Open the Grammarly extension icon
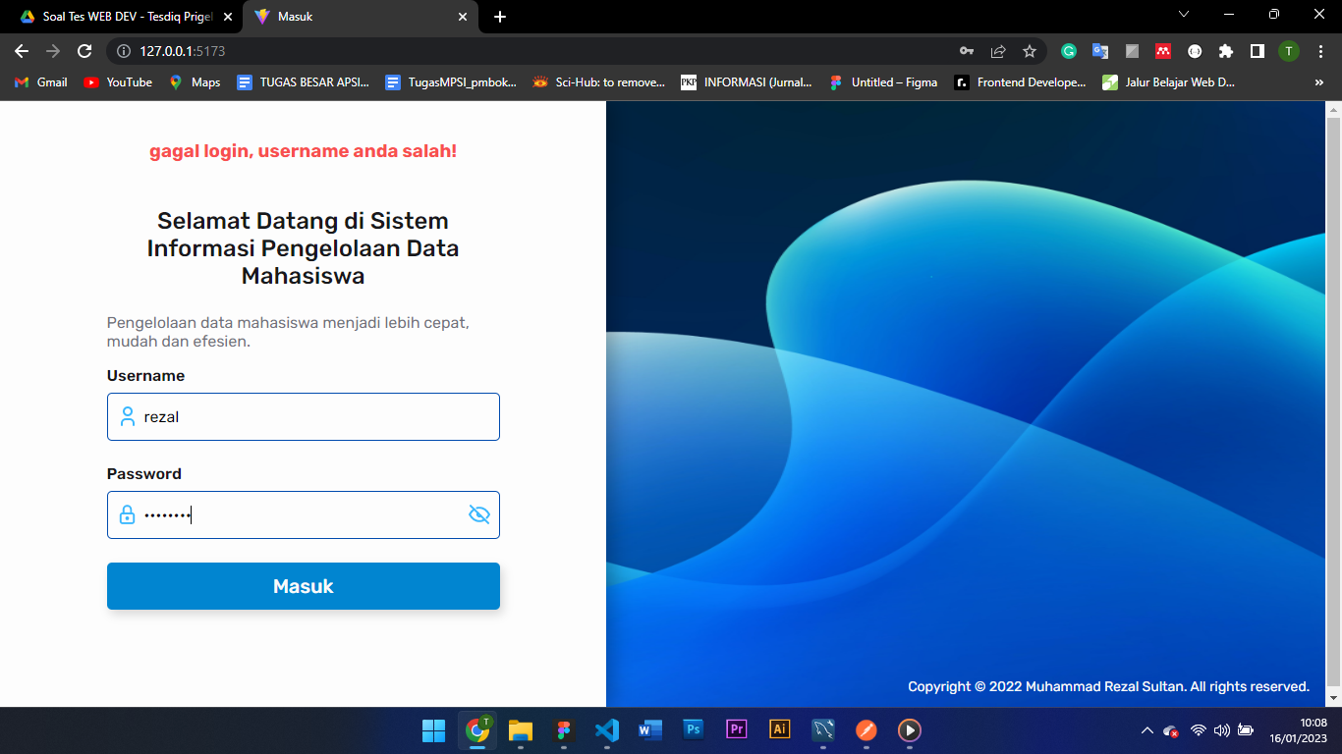The width and height of the screenshot is (1342, 754). click(1071, 51)
